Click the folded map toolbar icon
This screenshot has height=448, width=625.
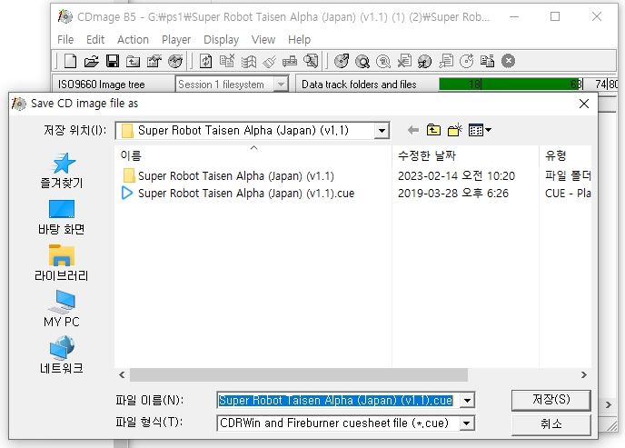(x=248, y=62)
